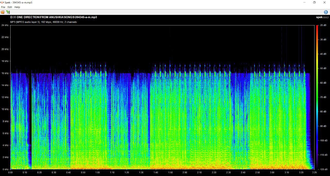Viewport: 330px width, 176px height.
Task: Click the Save spectrogram toolbar icon
Action: coord(8,12)
